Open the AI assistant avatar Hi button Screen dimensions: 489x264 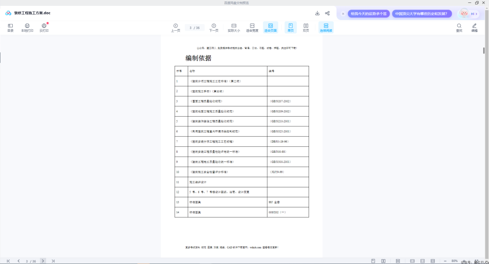(x=468, y=13)
